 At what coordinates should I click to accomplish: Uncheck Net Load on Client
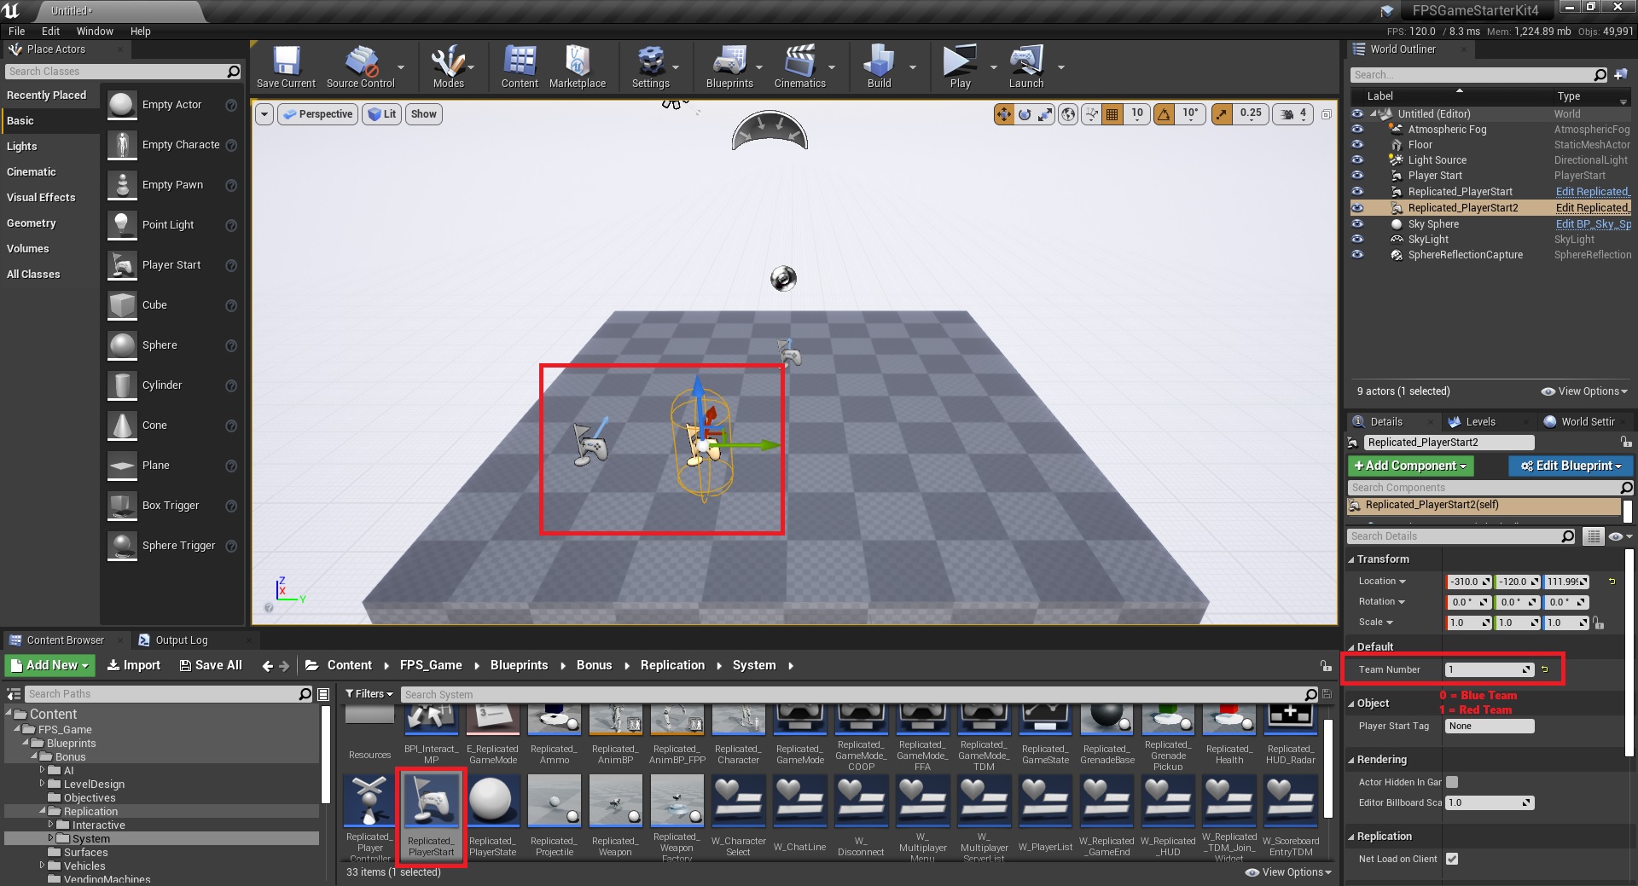pyautogui.click(x=1452, y=859)
